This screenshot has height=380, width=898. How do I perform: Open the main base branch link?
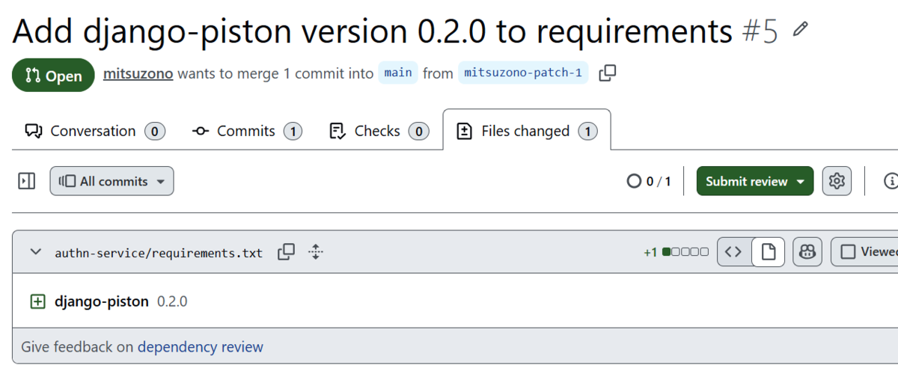pos(398,73)
